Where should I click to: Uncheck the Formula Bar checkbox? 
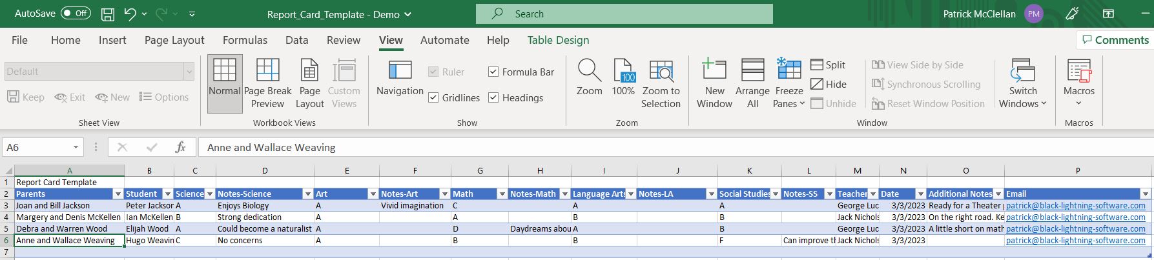[493, 72]
